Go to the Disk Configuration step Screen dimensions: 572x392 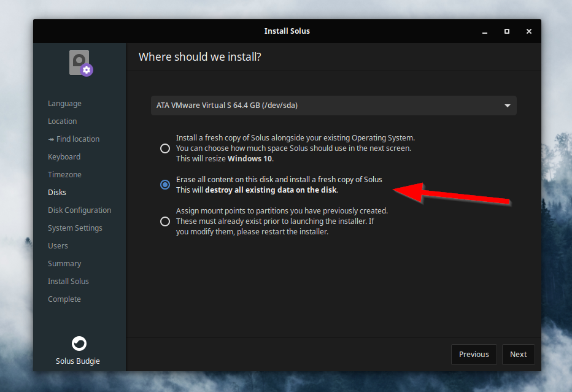(80, 210)
